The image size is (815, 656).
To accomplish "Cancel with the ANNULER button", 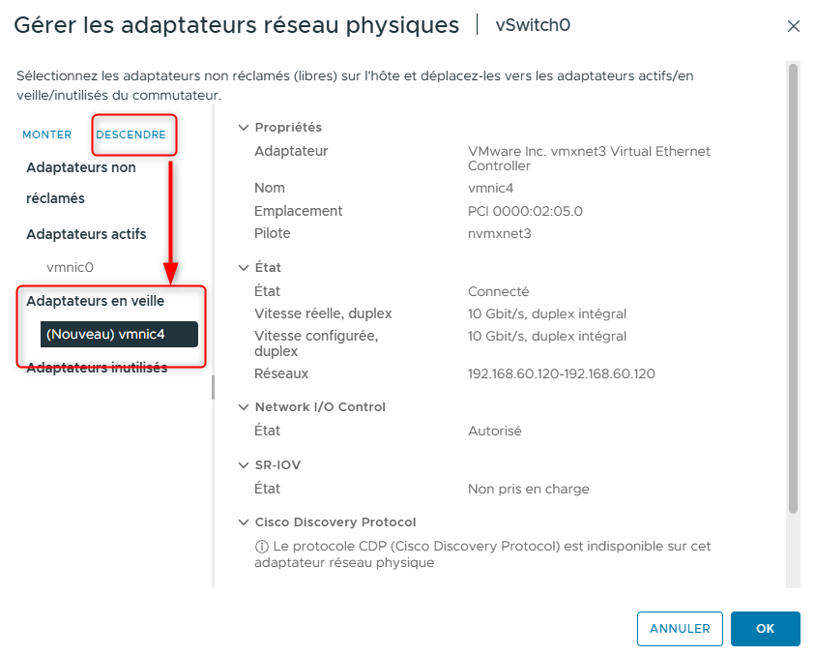I will 680,628.
